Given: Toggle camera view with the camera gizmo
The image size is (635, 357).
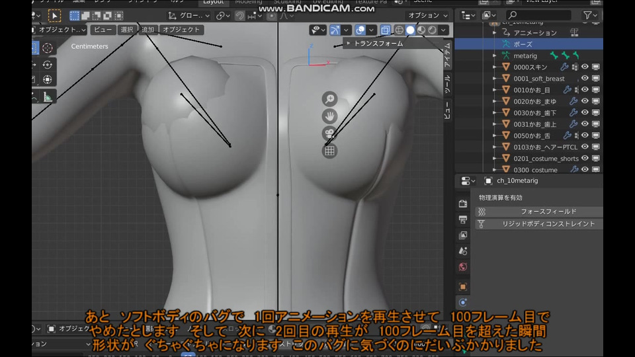Looking at the screenshot, I should tap(329, 134).
